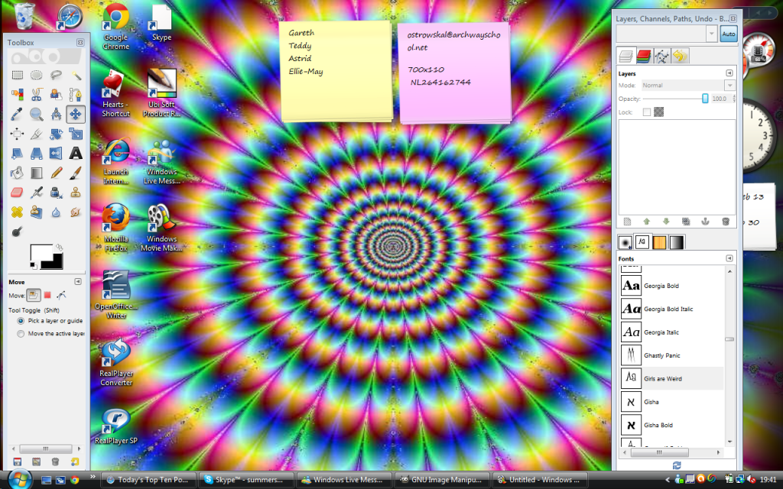The image size is (783, 489).
Task: Select the Dodge/Burn tool
Action: click(17, 231)
